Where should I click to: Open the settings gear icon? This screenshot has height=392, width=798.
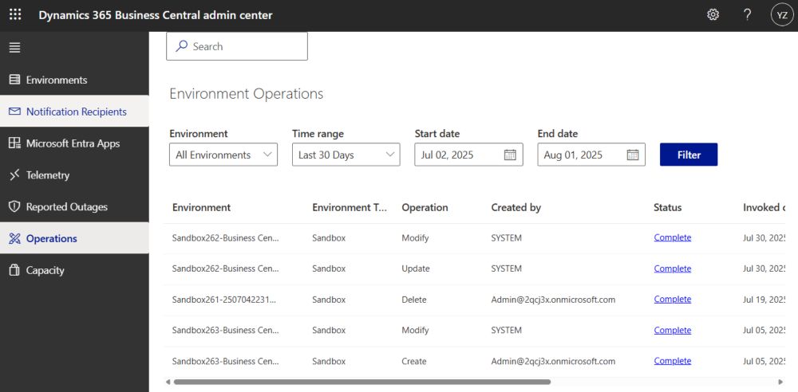[713, 15]
